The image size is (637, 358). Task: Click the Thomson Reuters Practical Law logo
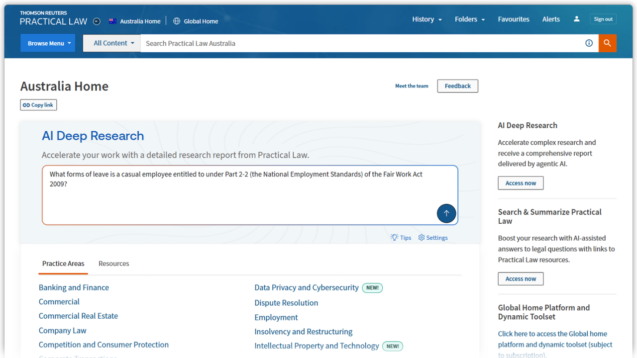(x=53, y=18)
